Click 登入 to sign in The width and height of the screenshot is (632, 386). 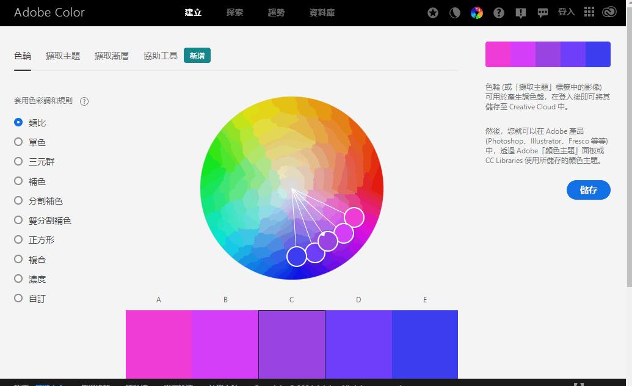[x=566, y=12]
